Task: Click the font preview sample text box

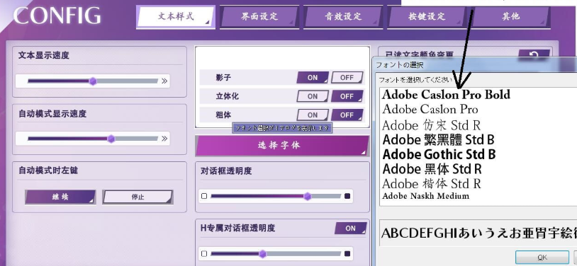Action: (478, 233)
